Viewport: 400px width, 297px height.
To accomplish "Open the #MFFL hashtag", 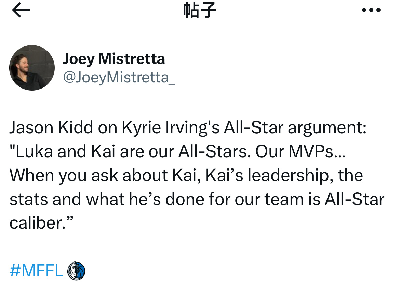I will (x=37, y=271).
